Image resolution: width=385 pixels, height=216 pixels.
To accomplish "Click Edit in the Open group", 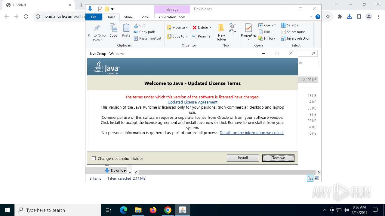I will coord(264,32).
